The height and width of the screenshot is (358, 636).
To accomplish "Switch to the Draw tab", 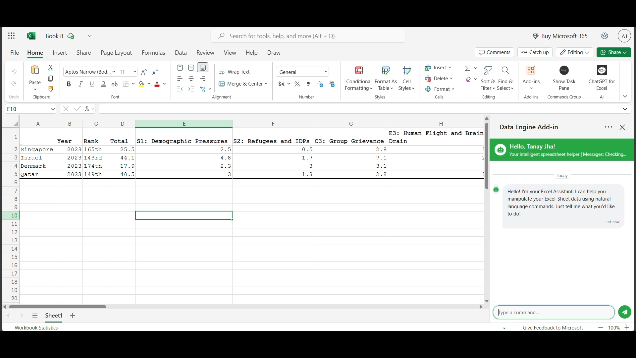I will click(275, 53).
